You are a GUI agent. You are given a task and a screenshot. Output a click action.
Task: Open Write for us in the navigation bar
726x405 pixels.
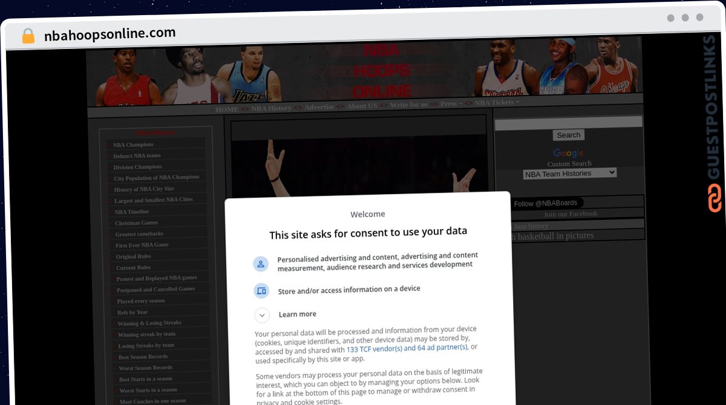point(408,105)
